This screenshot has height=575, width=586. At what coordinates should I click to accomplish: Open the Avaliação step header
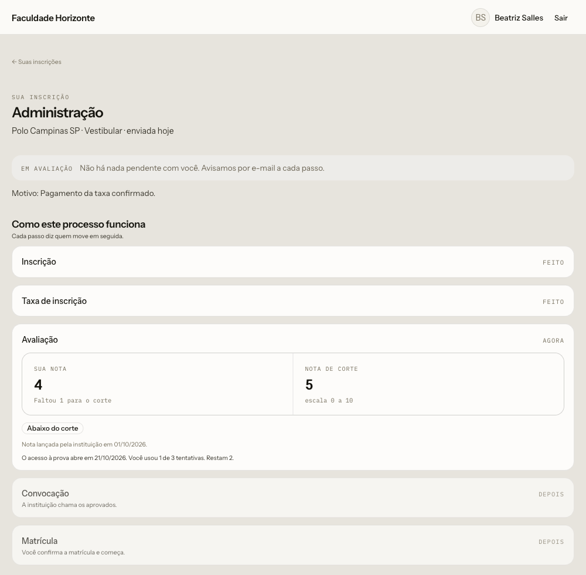pyautogui.click(x=293, y=340)
